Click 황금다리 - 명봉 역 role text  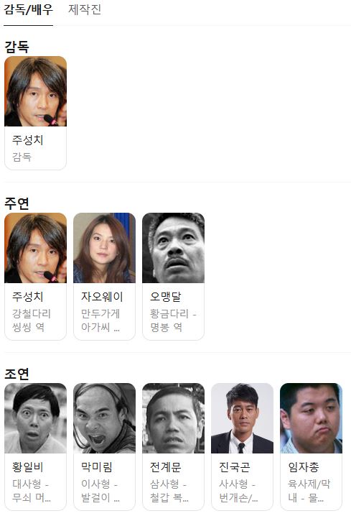pyautogui.click(x=173, y=320)
